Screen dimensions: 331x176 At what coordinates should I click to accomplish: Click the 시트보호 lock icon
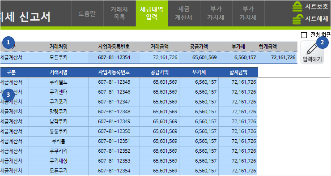(x=297, y=7)
